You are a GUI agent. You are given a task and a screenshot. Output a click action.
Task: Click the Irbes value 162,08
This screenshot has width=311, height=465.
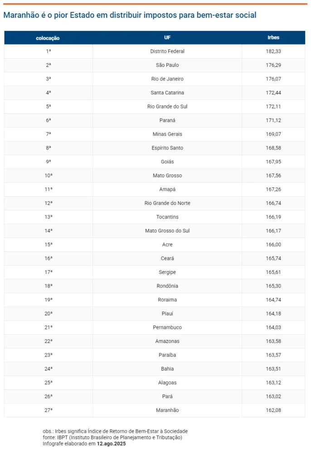coord(273,410)
